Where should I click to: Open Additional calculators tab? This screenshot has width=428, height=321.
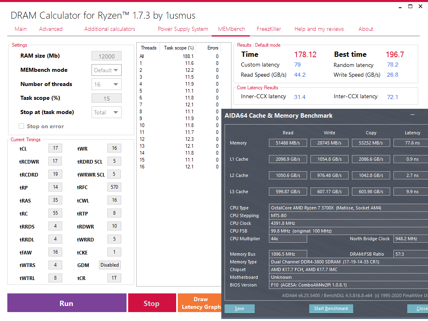coord(109,29)
